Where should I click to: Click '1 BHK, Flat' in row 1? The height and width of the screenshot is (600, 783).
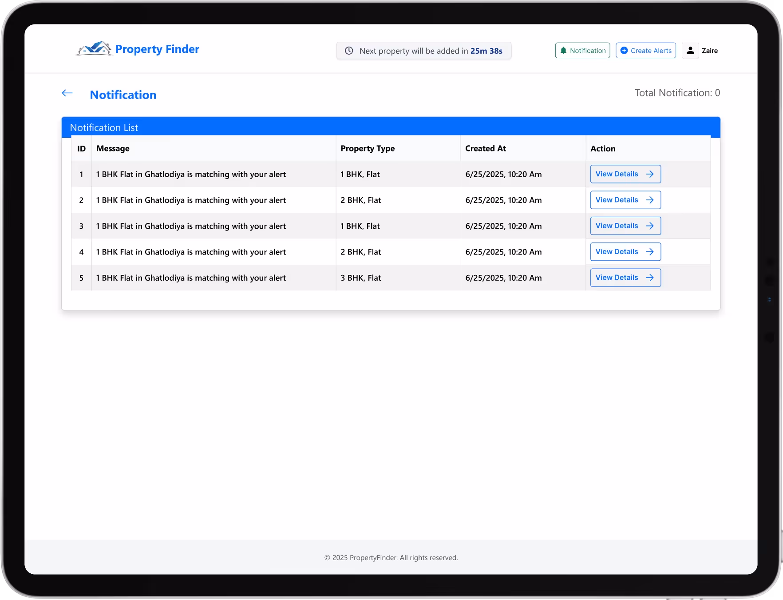click(x=360, y=175)
